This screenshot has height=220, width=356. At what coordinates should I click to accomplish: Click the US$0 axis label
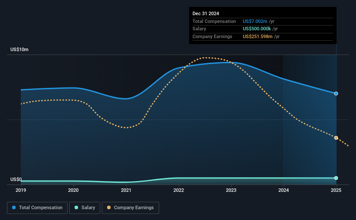(x=16, y=179)
